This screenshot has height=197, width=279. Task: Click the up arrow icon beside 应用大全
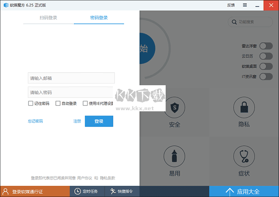point(230,192)
